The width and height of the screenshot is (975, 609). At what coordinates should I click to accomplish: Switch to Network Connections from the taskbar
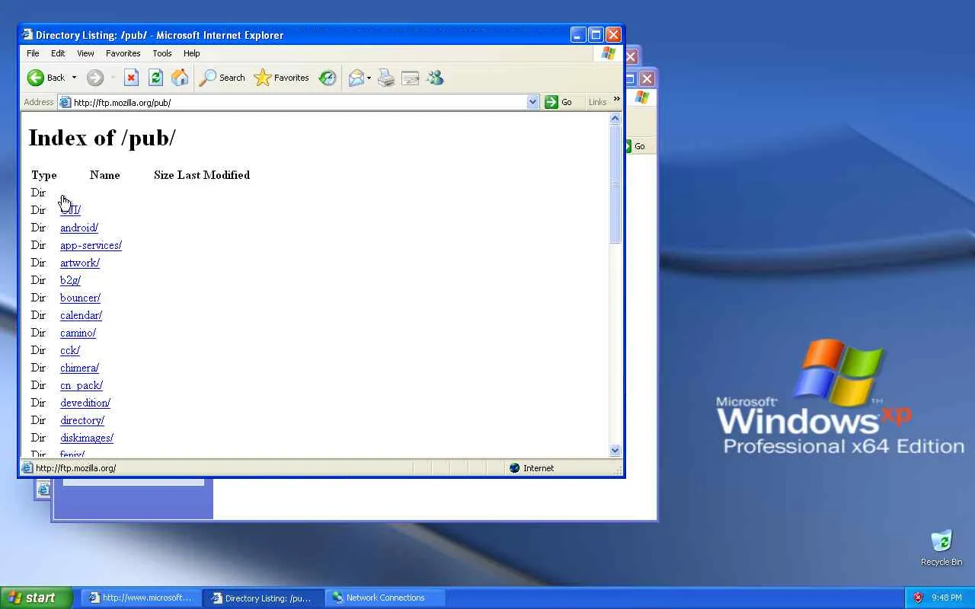[385, 598]
